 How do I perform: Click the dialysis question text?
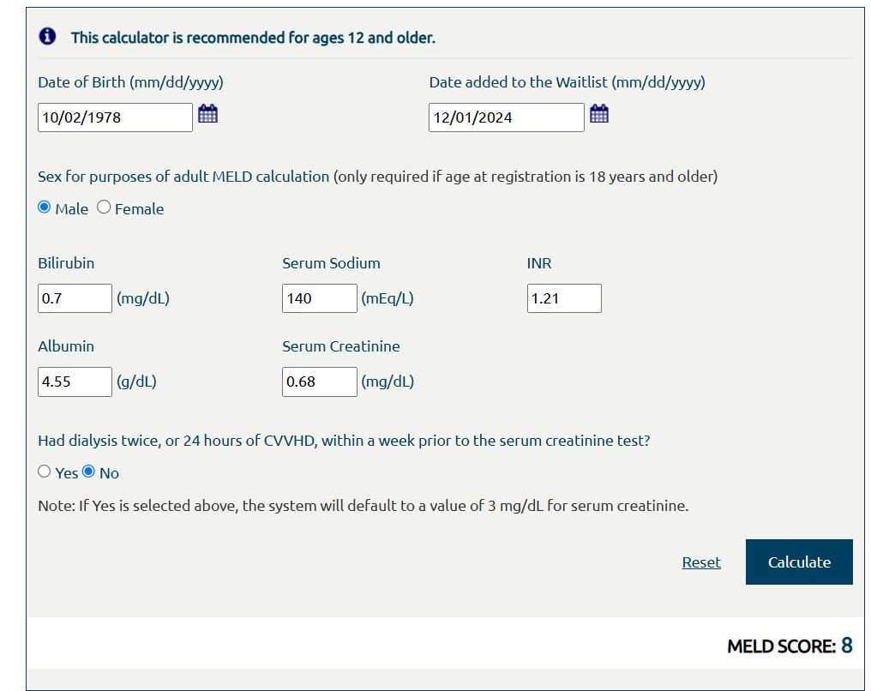(x=344, y=441)
